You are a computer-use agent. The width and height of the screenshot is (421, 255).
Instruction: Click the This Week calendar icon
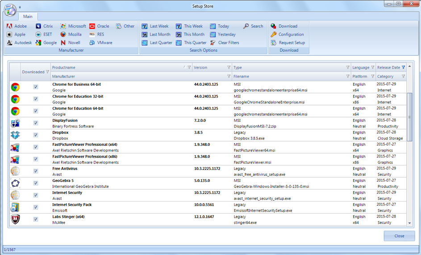click(x=179, y=26)
